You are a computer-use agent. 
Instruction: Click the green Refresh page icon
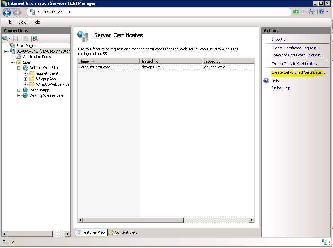pyautogui.click(x=296, y=12)
